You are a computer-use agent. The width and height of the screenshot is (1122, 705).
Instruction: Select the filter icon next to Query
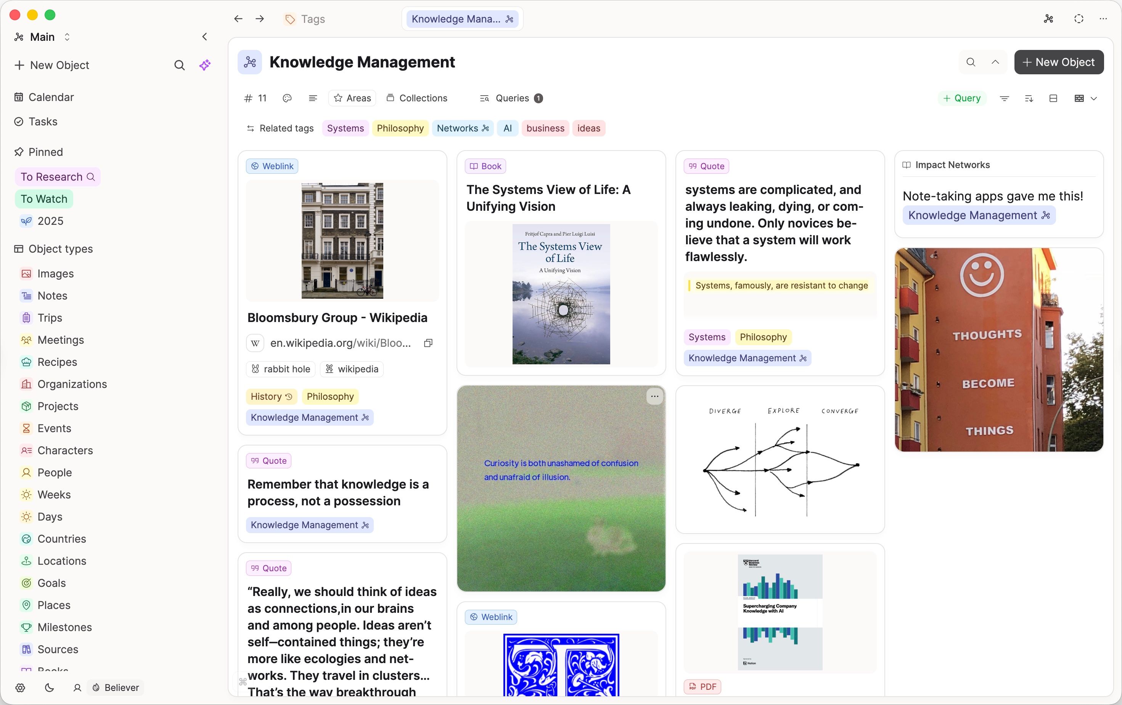1004,98
